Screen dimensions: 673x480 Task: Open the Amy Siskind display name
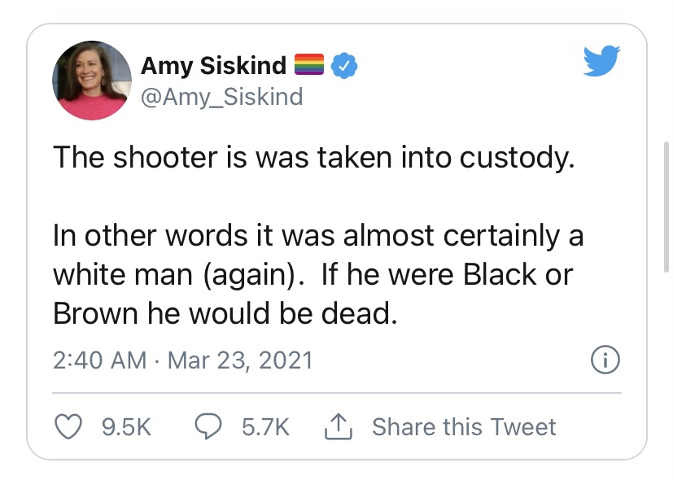(214, 64)
